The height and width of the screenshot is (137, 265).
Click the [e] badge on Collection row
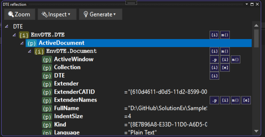[x=225, y=68]
